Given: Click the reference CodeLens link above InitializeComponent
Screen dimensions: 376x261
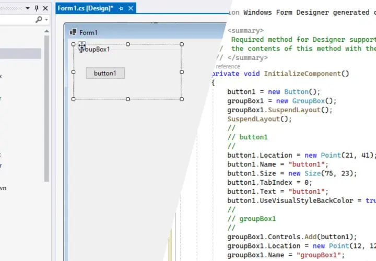Looking at the screenshot, I should pos(228,66).
